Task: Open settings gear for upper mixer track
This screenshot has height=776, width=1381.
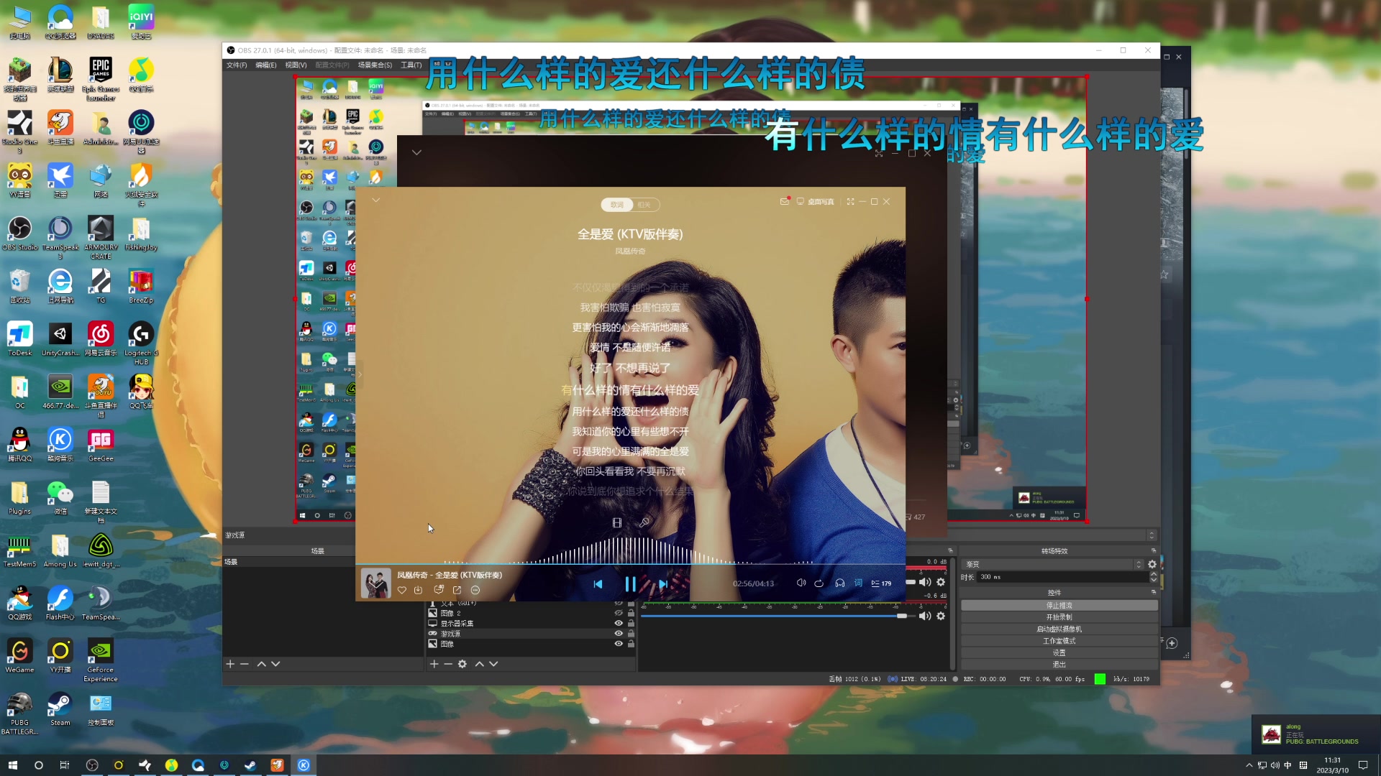Action: click(941, 582)
